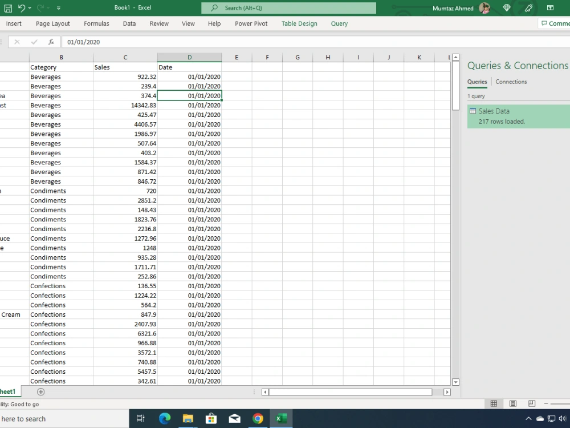Cancel the formula bar entry with the X
570x428 pixels.
point(16,41)
